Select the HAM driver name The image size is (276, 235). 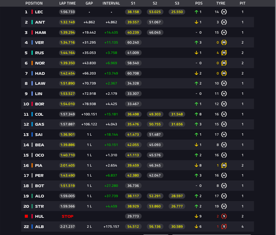click(40, 33)
